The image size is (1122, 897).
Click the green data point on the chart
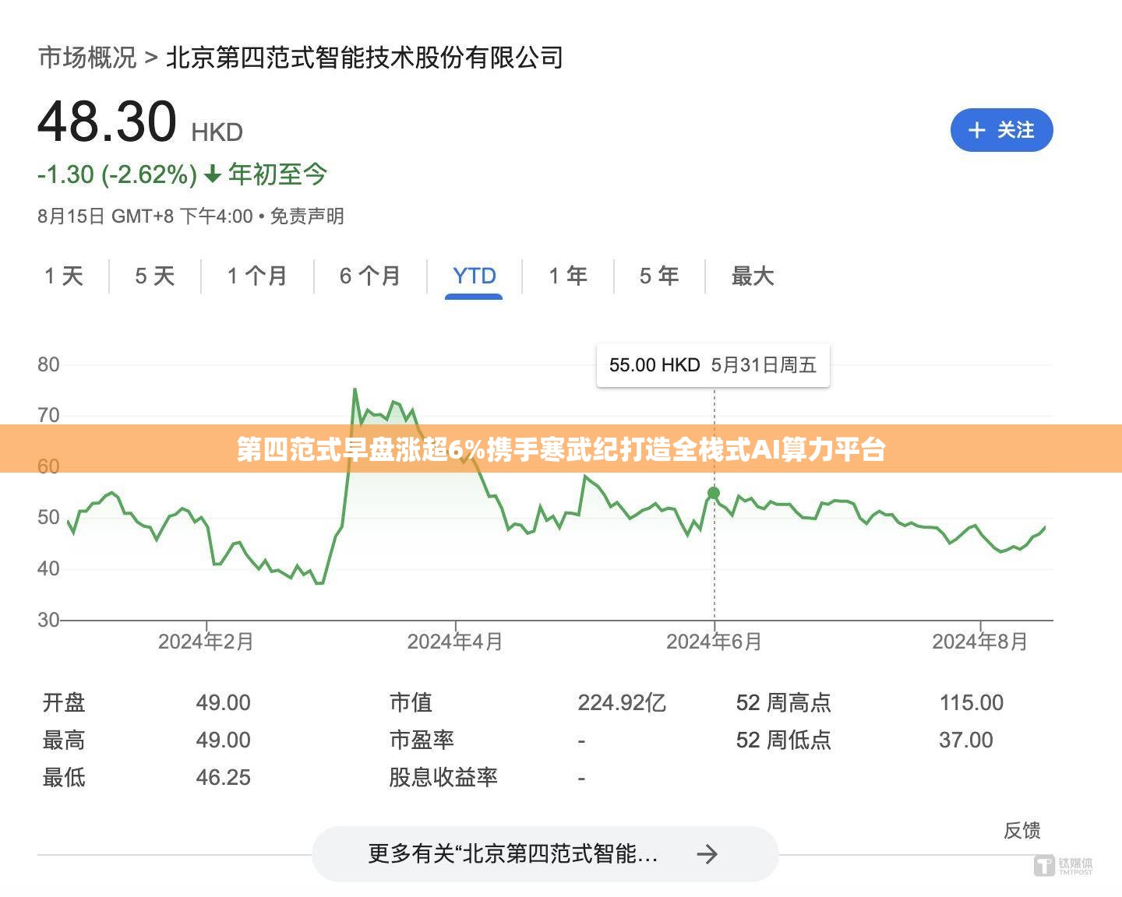point(714,493)
